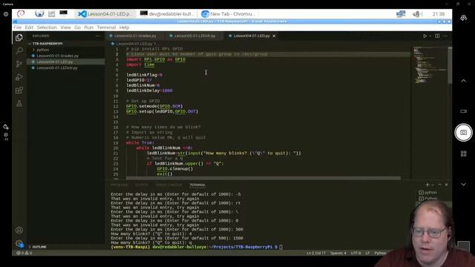The height and width of the screenshot is (267, 475).
Task: Select the Lesson04-01-LED.py editor tab
Action: [x=252, y=36]
